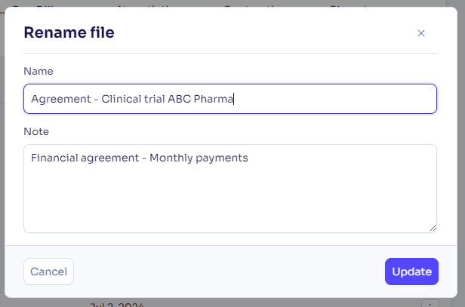
Task: Close the Rename file dialog with X
Action: pos(421,32)
